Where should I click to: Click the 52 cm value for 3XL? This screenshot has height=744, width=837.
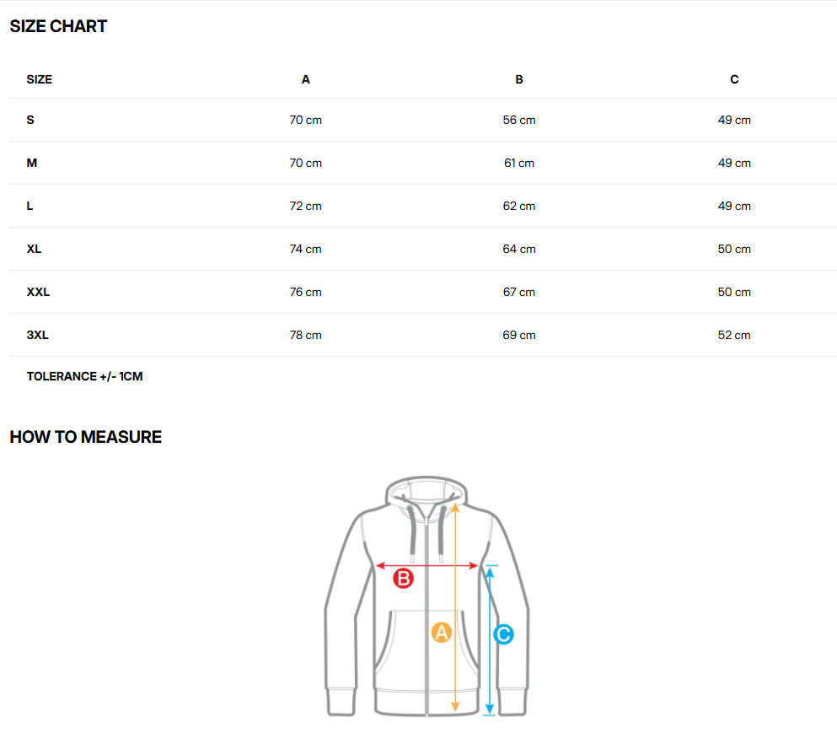click(x=734, y=335)
